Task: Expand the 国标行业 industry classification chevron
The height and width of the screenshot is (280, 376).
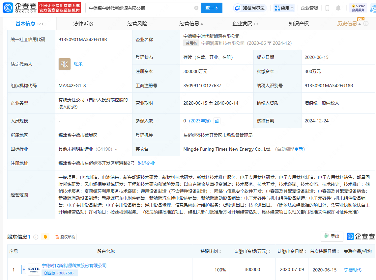Action: pos(116,149)
